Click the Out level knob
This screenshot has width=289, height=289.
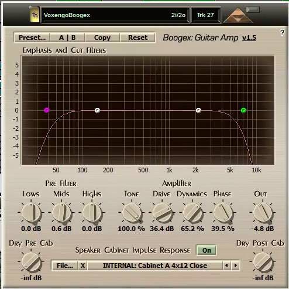[x=263, y=213]
